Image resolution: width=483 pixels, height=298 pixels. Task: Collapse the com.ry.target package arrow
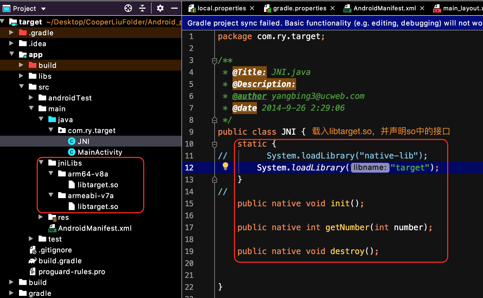tap(51, 130)
